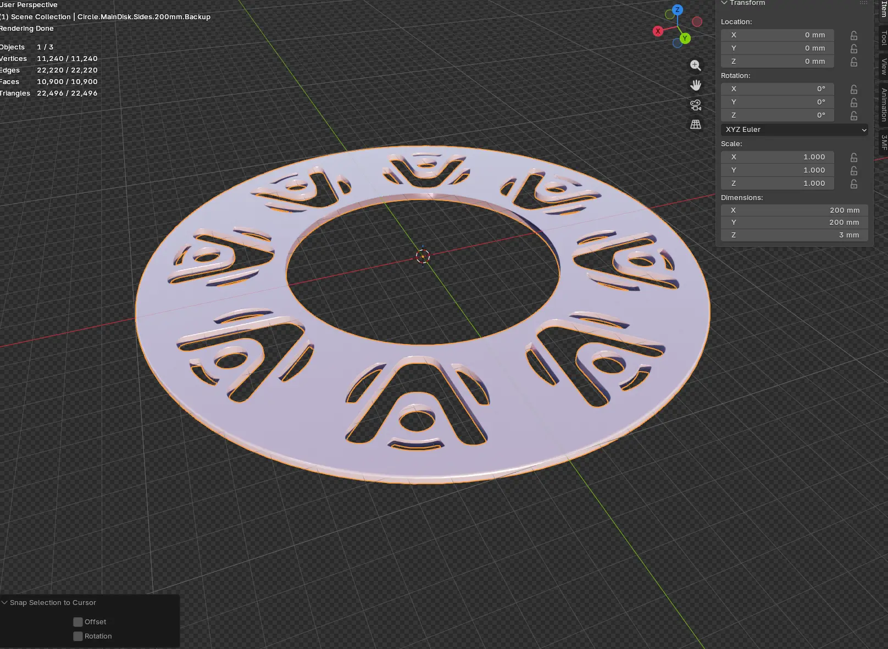Click the blue Z axis gizmo
This screenshot has height=649, width=888.
pyautogui.click(x=678, y=10)
